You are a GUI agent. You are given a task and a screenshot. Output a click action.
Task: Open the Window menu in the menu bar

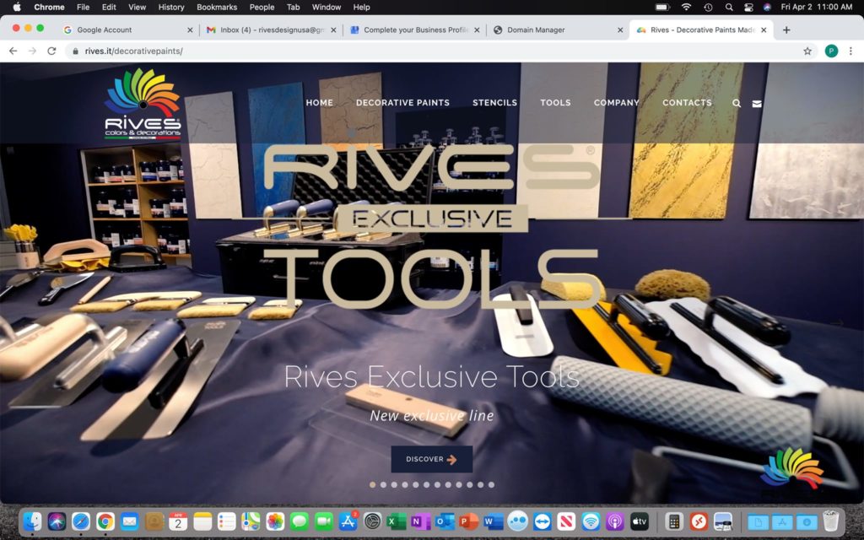327,7
